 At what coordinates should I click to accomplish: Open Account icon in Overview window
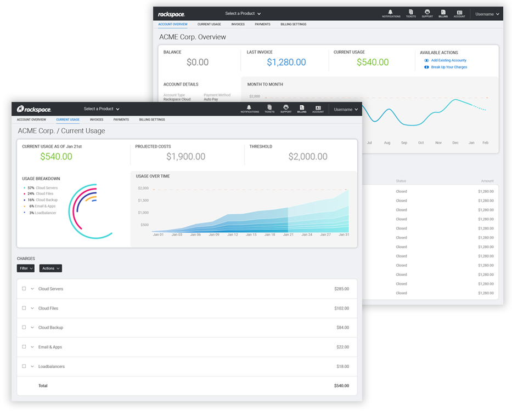point(459,13)
